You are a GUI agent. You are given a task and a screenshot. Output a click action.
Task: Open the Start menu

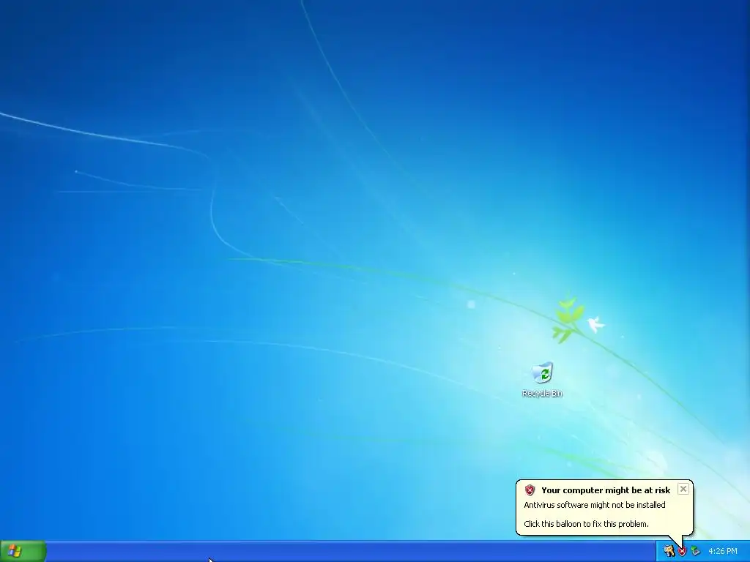(x=23, y=552)
